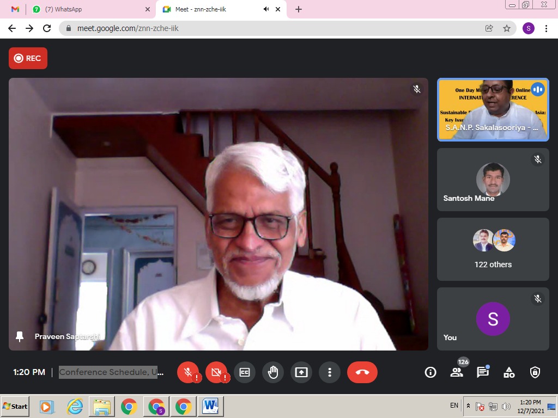Screen dimensions: 558x418
Task: Open chat with everyone panel
Action: tap(483, 372)
